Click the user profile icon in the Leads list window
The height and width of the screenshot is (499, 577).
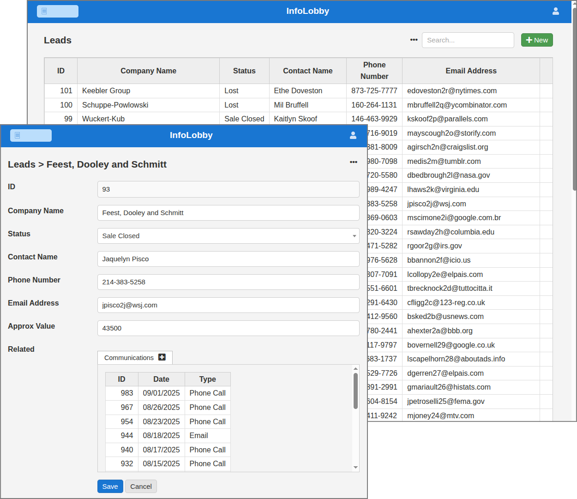pyautogui.click(x=556, y=11)
